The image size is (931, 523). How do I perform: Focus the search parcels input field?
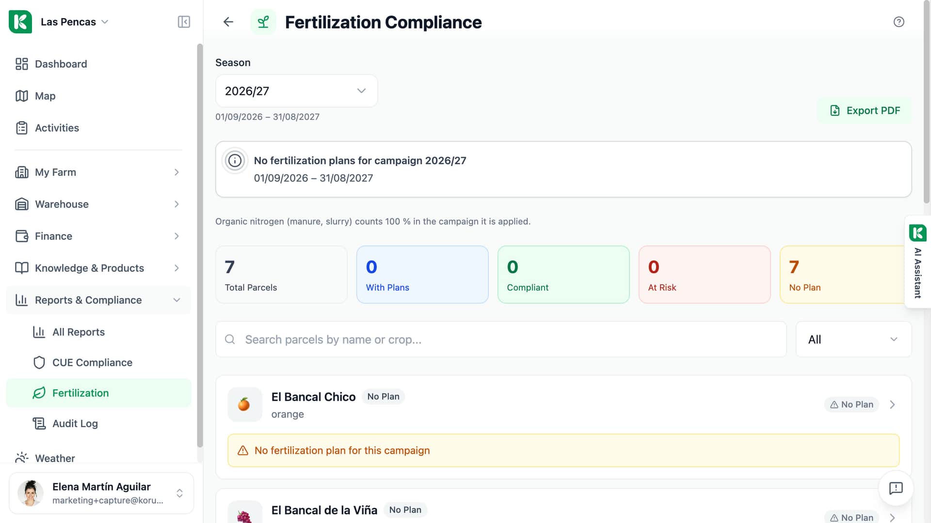click(x=501, y=339)
